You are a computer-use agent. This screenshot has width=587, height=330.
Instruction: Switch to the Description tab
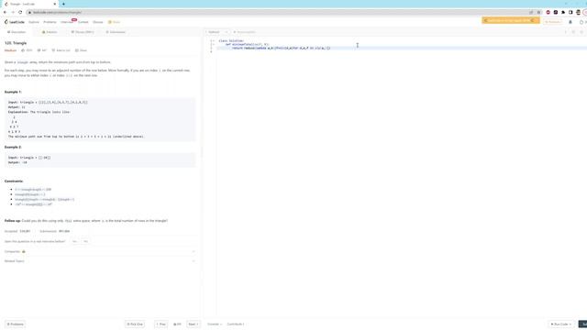(x=17, y=32)
